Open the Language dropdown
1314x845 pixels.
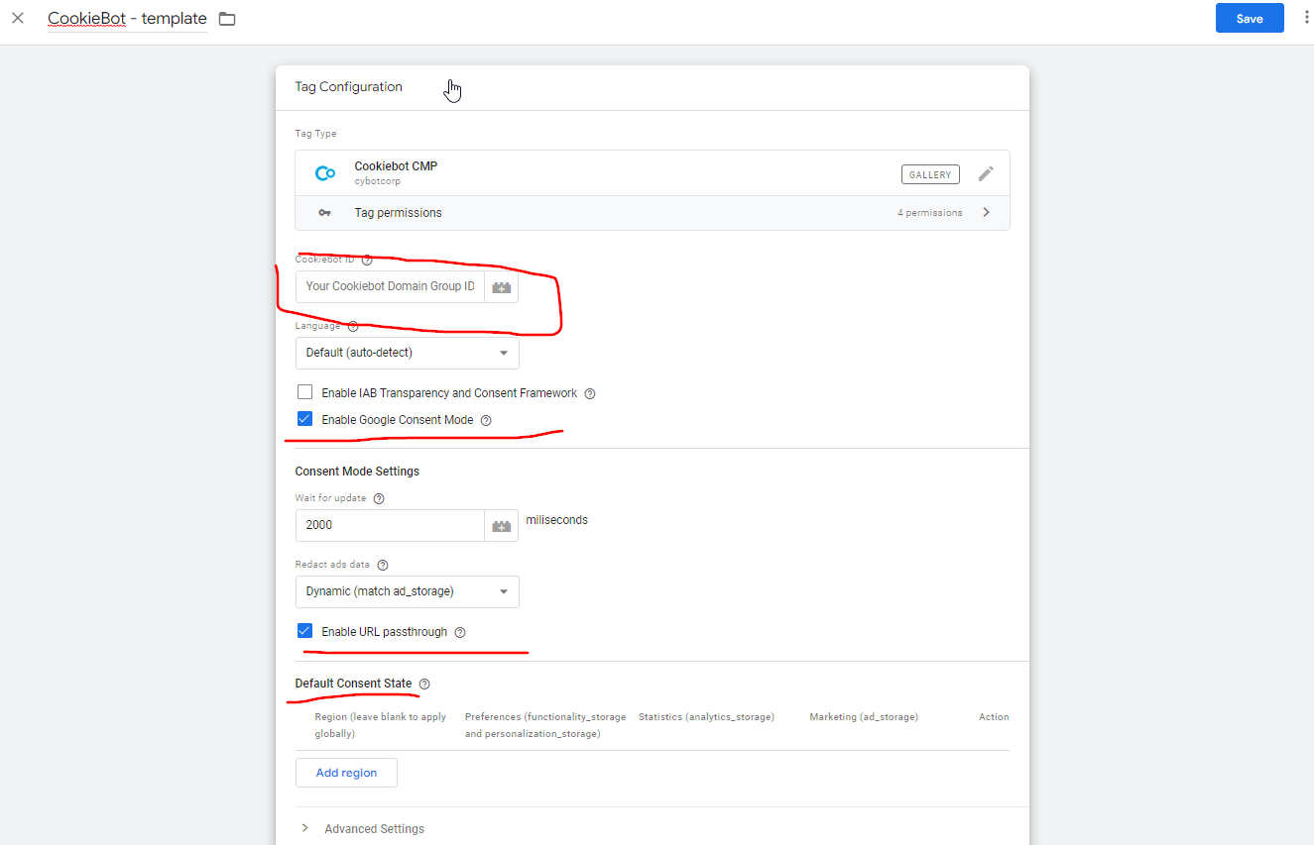(x=407, y=353)
